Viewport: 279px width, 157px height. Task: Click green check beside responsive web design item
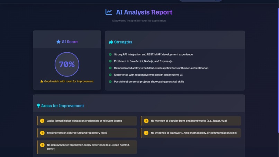(110, 75)
